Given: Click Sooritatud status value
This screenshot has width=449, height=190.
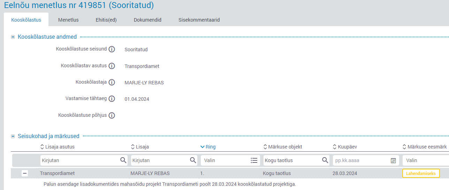Looking at the screenshot, I should 136,50.
